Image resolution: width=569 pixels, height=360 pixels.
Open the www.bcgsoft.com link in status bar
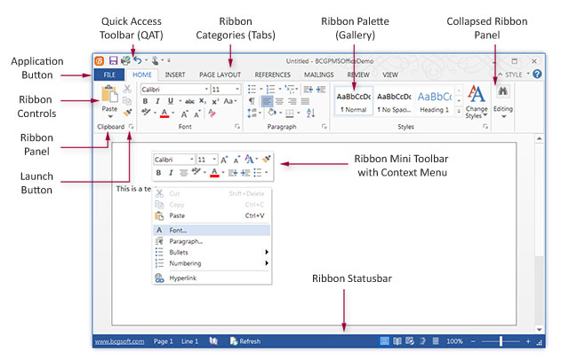tap(119, 341)
